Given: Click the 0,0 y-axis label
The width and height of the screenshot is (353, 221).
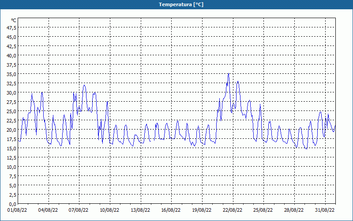Looking at the screenshot, I should 13,204.
